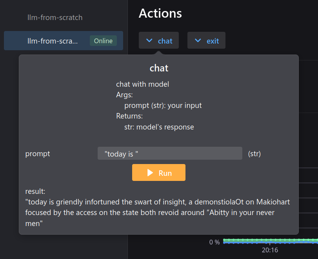Click the chevron icon beside chat
318x259 pixels.
pyautogui.click(x=149, y=41)
